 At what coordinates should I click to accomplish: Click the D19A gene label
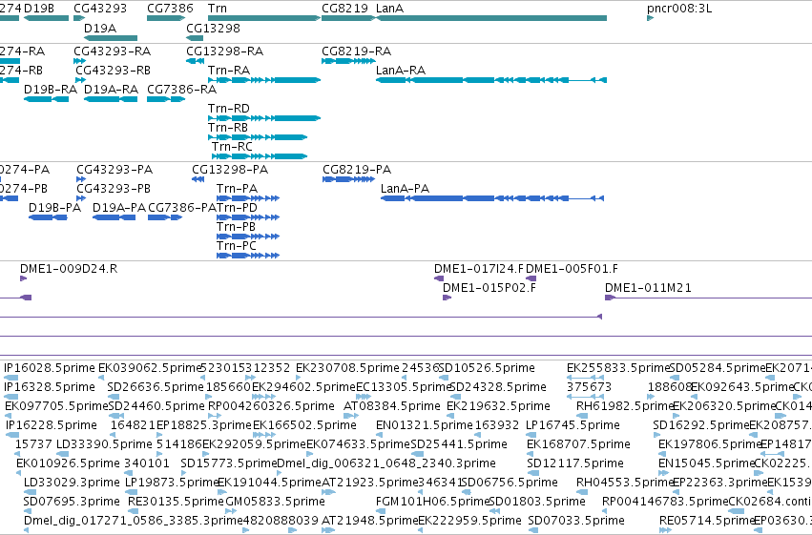point(100,28)
